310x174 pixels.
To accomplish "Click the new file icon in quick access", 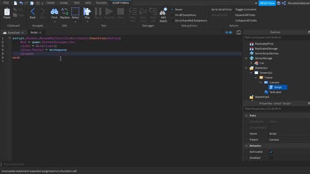I will tap(15, 3).
